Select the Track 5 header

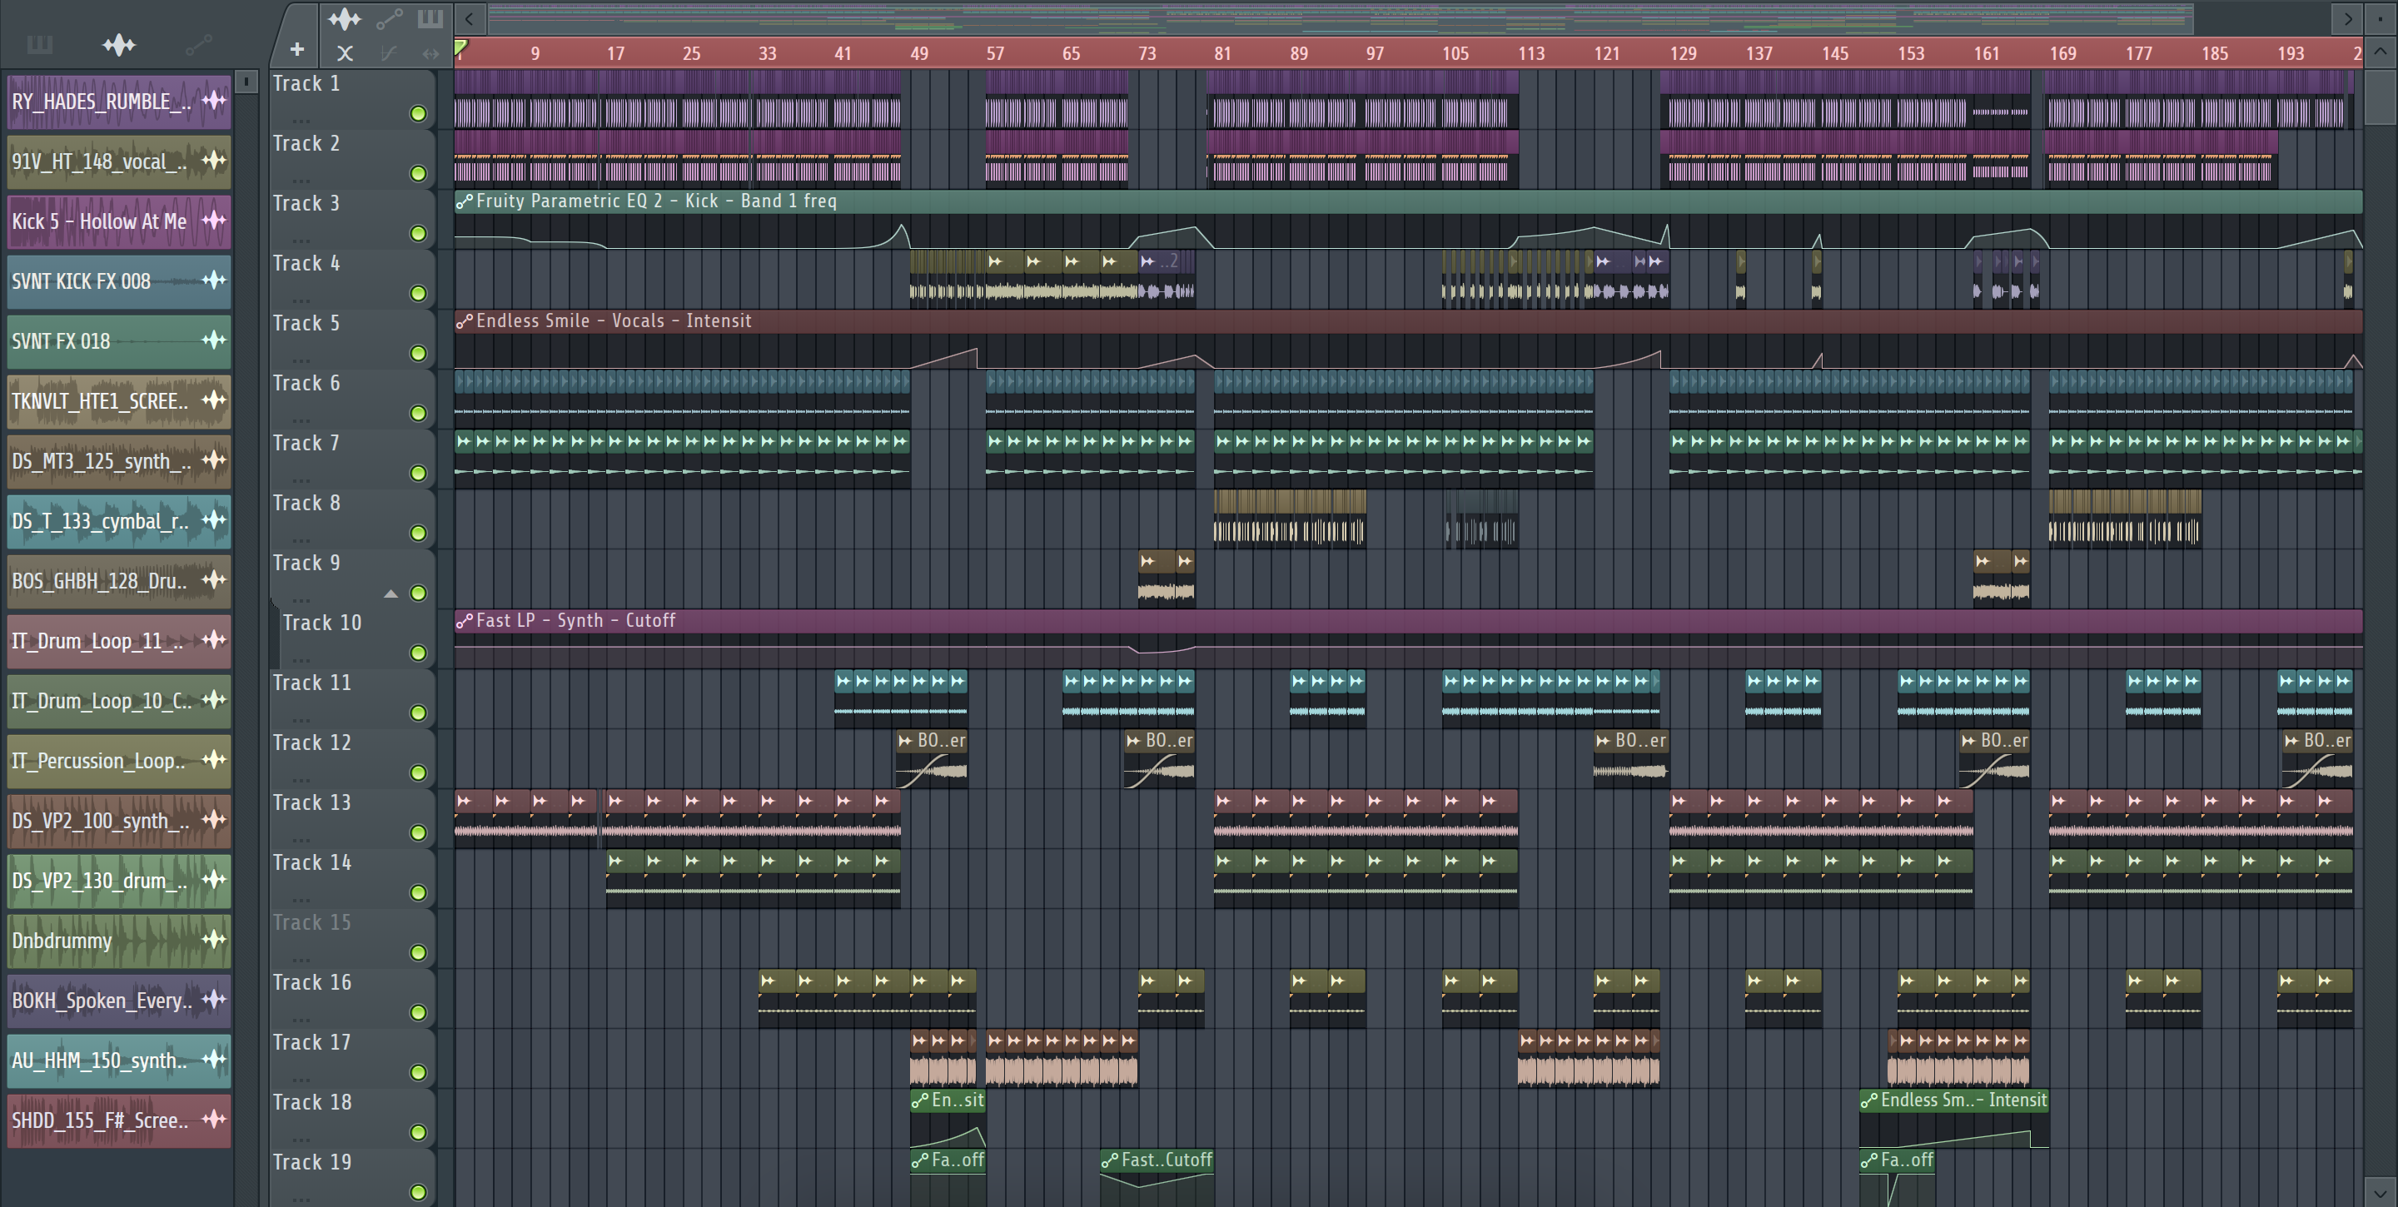[x=352, y=339]
